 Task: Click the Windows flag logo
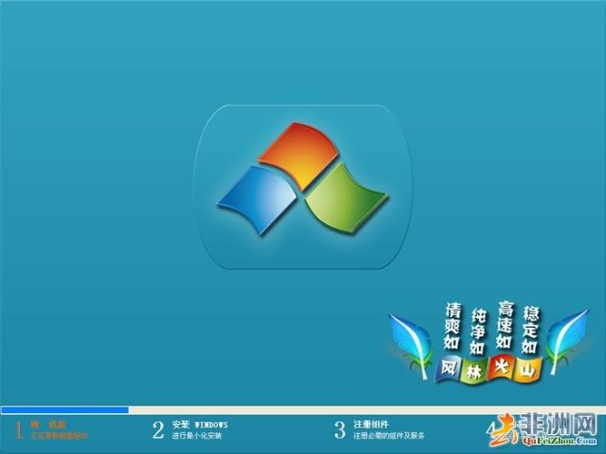303,179
